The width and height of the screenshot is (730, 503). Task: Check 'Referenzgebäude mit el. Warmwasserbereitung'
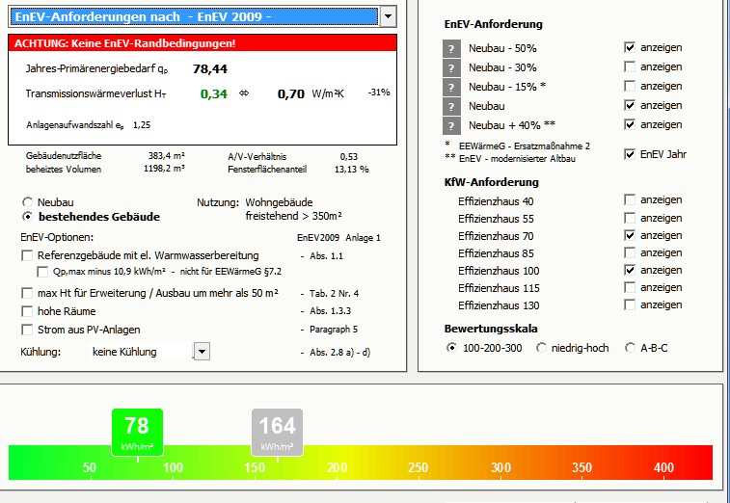click(x=27, y=255)
